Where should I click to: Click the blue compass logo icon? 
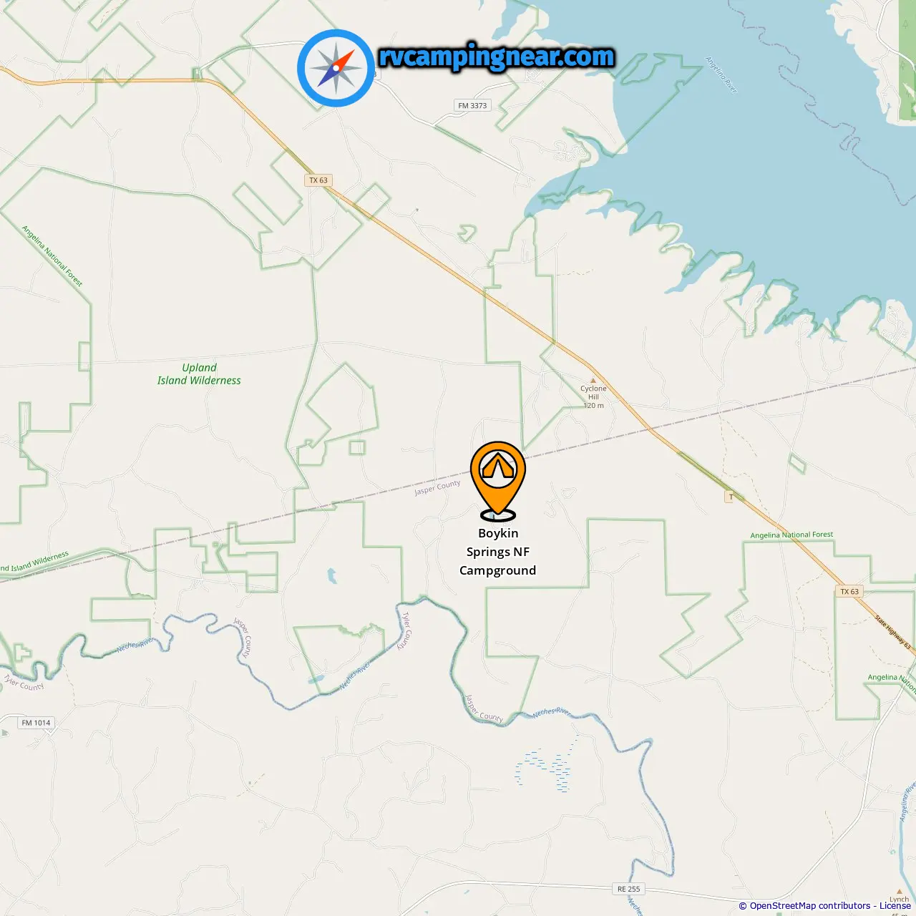pos(336,68)
